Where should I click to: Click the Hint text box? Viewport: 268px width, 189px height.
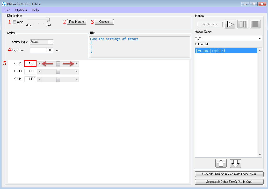140,47
